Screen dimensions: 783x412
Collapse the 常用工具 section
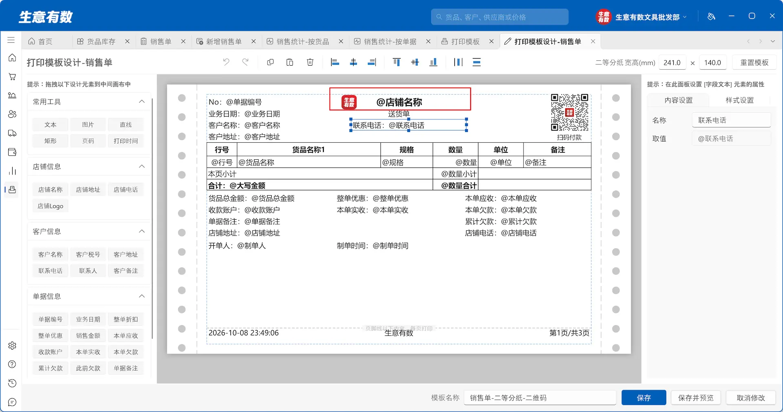(x=142, y=101)
